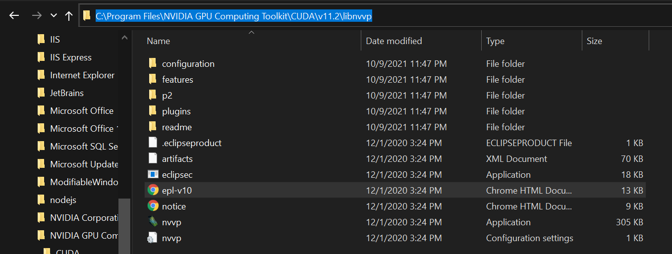Select the features folder icon
The height and width of the screenshot is (254, 672).
(x=153, y=79)
